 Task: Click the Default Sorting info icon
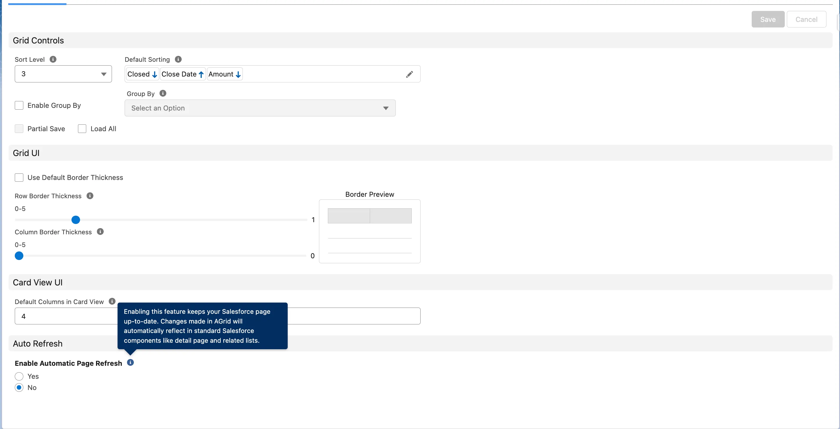point(178,59)
